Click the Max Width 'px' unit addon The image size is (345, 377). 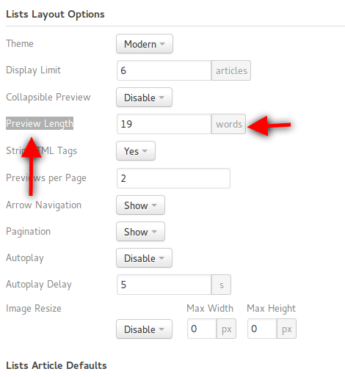(x=226, y=329)
